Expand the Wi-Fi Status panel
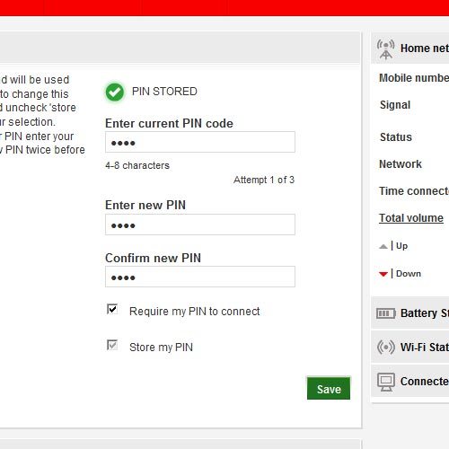This screenshot has height=449, width=449. 410,348
